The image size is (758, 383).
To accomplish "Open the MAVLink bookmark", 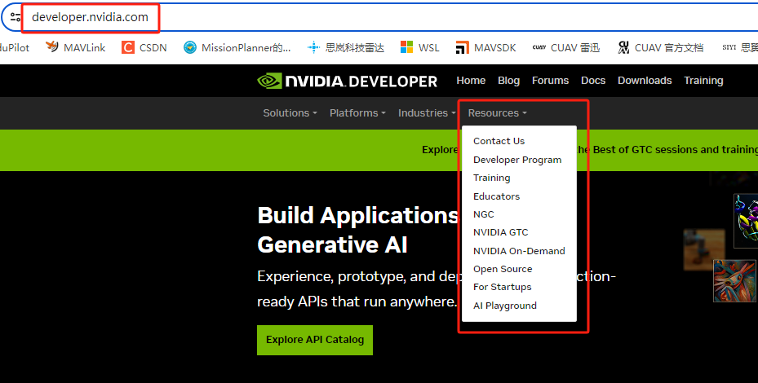I will (x=75, y=47).
